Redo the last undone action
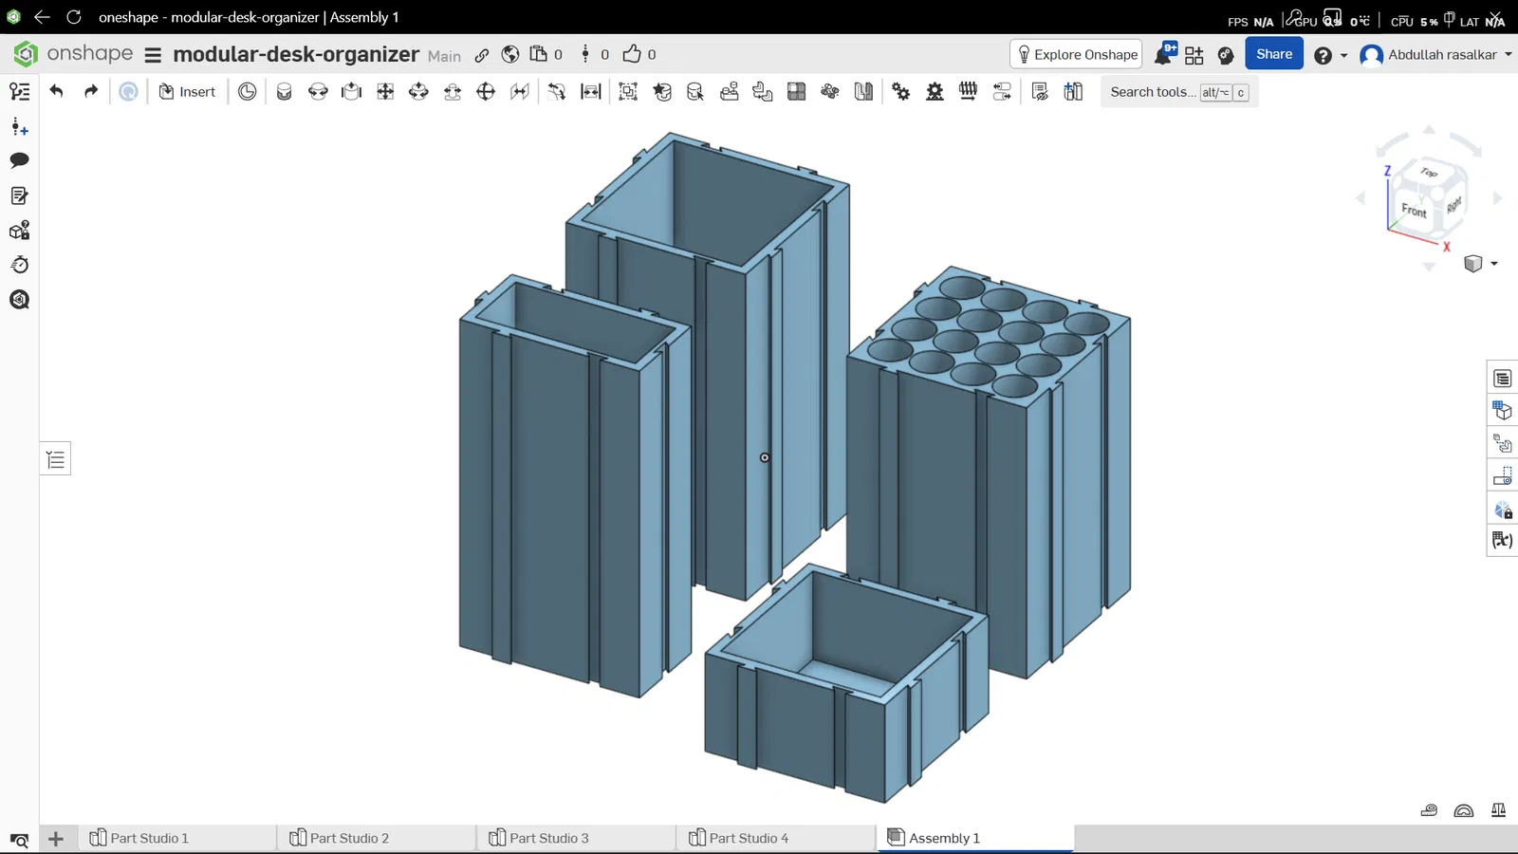 tap(91, 91)
